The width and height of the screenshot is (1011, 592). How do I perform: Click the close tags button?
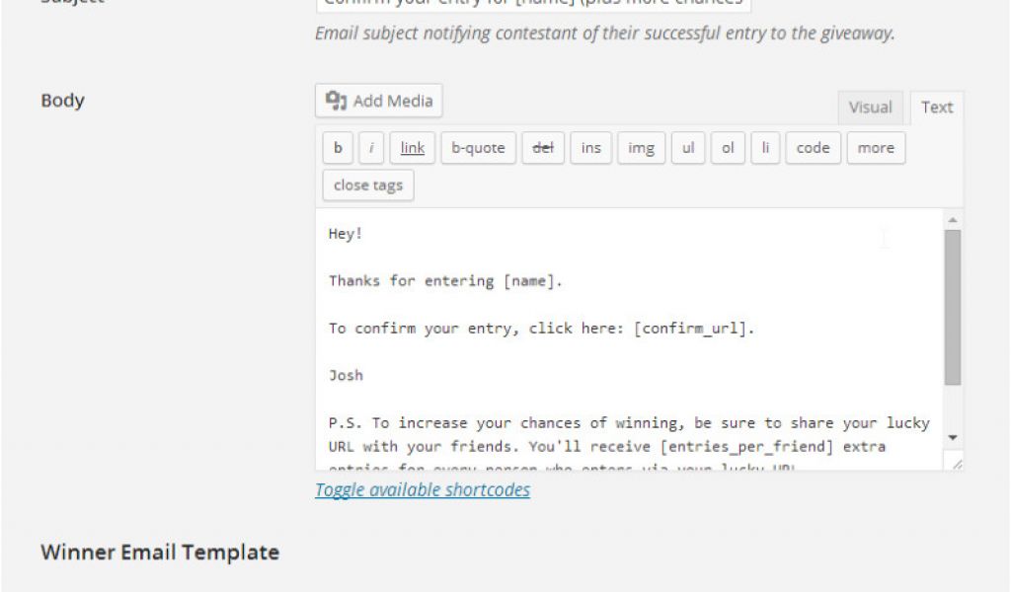(x=368, y=185)
